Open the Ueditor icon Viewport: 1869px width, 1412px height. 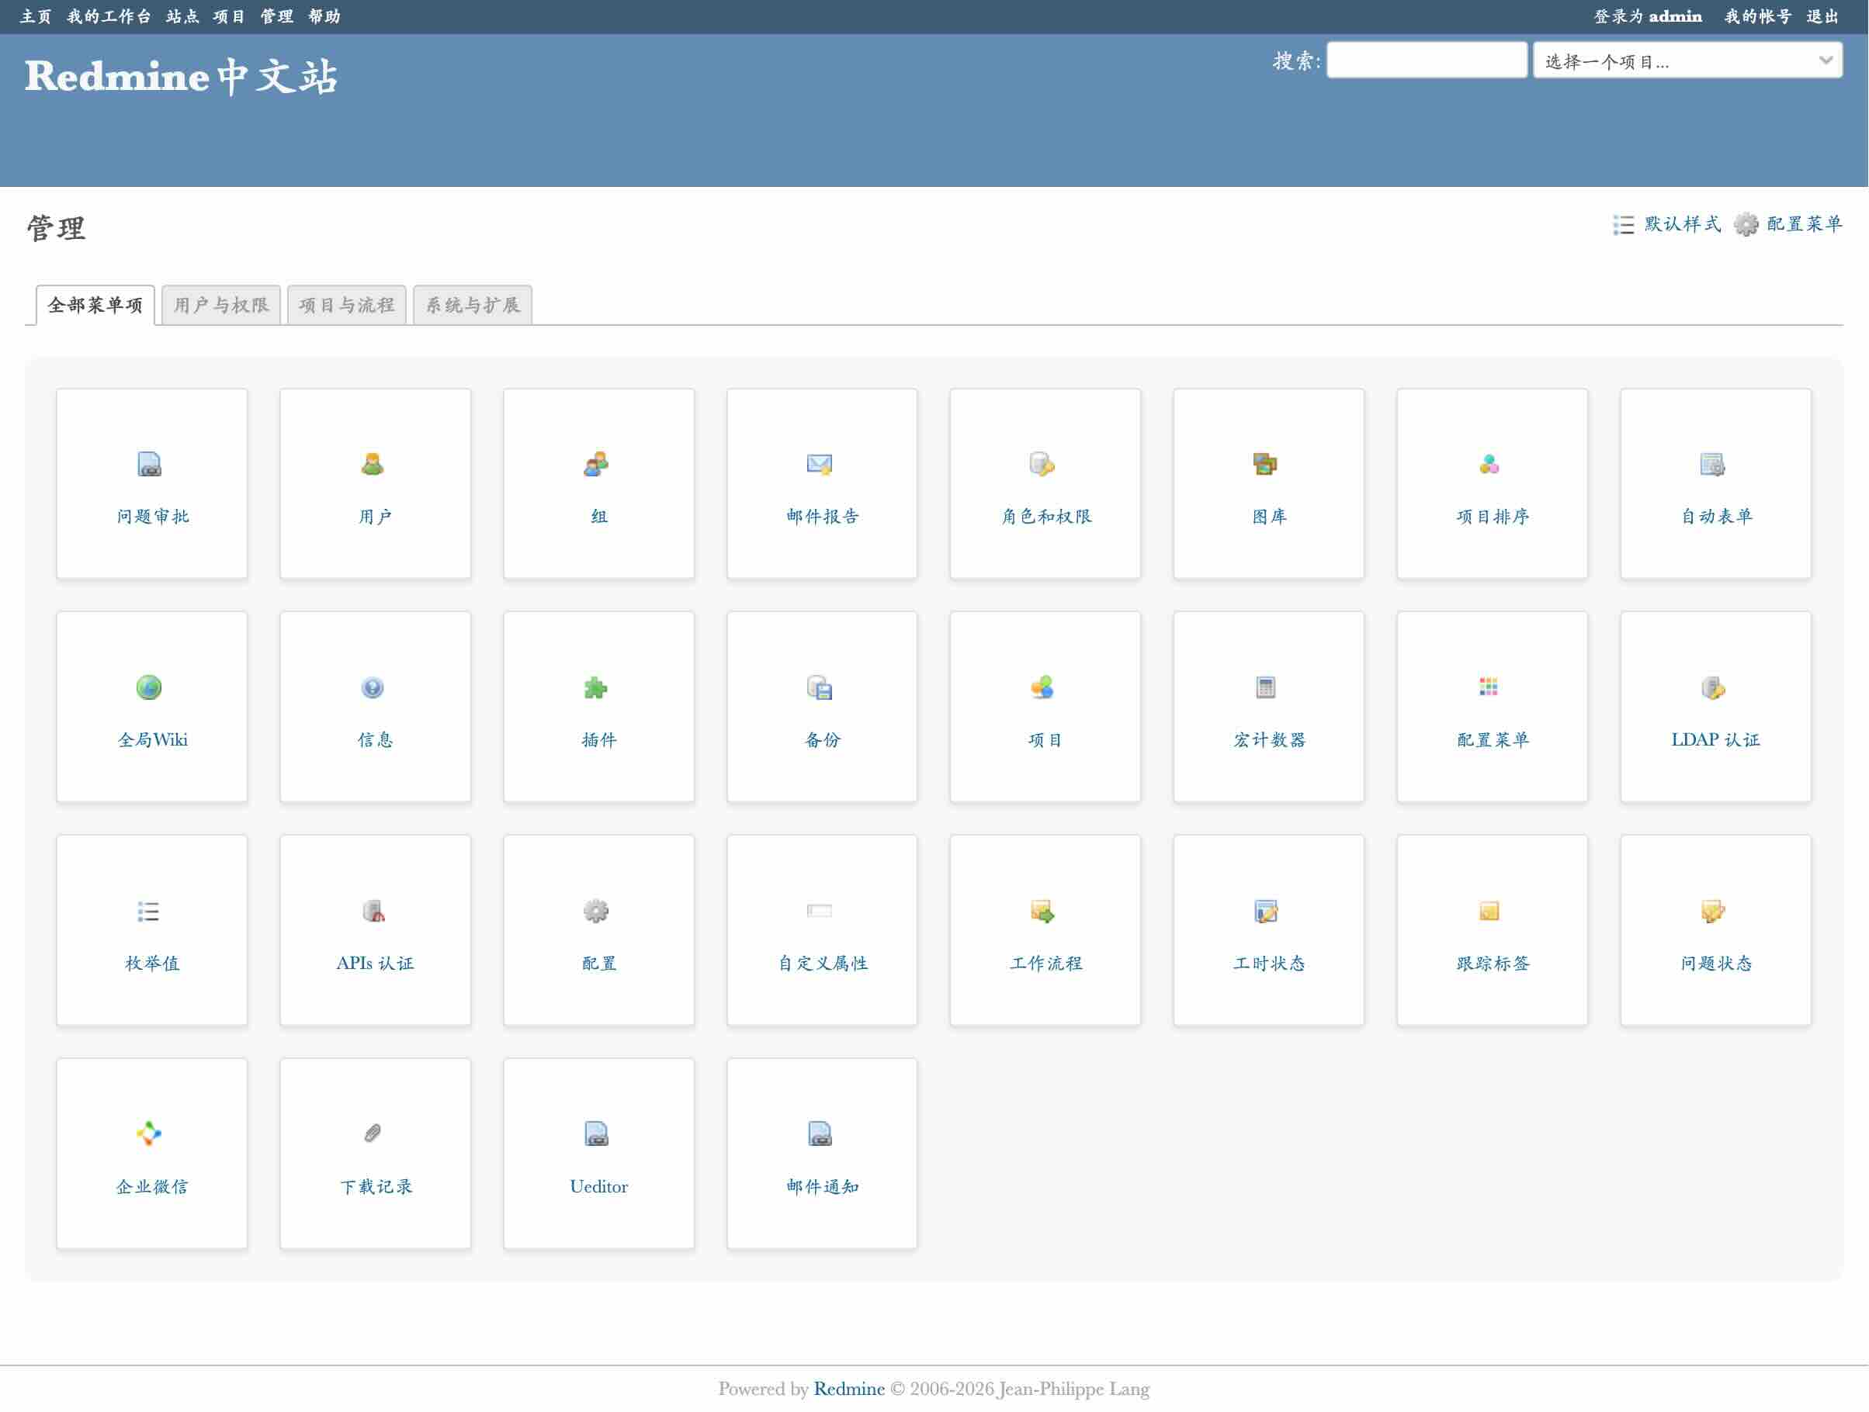(x=597, y=1134)
